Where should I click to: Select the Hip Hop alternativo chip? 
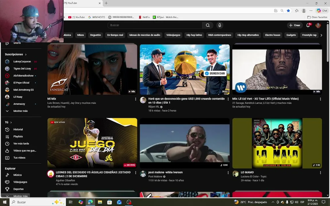[248, 35]
